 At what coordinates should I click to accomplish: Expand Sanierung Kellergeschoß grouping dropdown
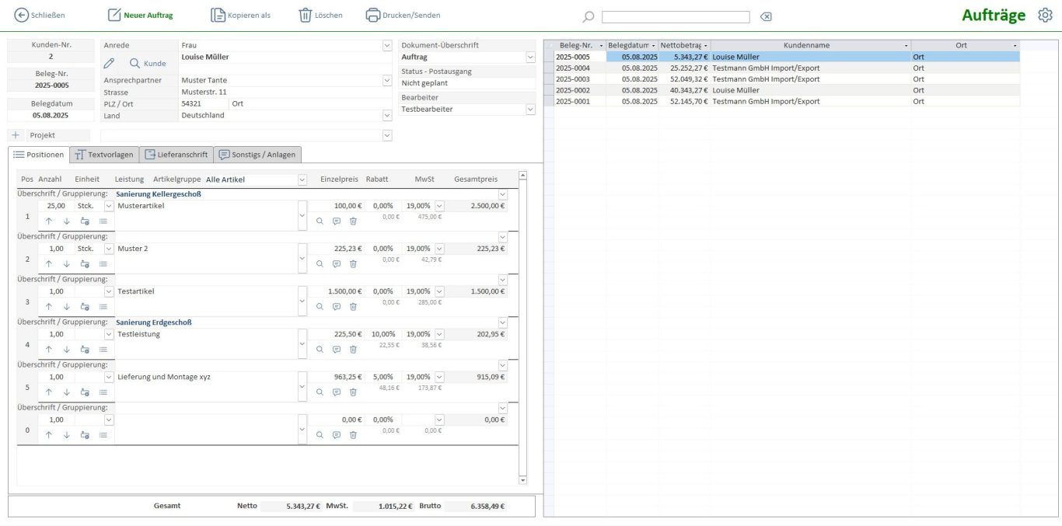coord(502,194)
